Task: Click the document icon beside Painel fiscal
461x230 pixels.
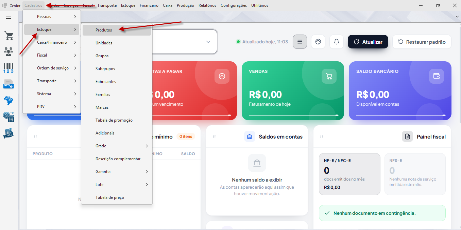Action: 407,137
